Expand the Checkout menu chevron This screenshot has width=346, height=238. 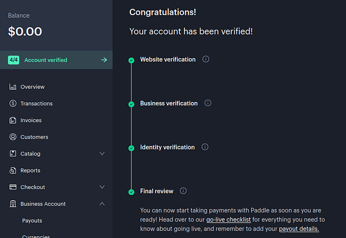[102, 187]
